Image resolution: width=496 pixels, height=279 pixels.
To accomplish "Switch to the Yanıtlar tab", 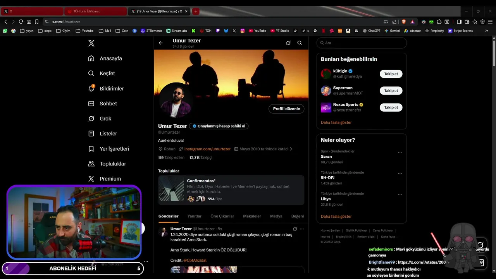I will pos(195,216).
